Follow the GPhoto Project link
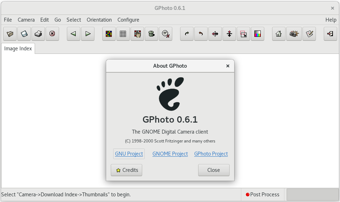Screen dimensions: 340x202 tap(211, 154)
